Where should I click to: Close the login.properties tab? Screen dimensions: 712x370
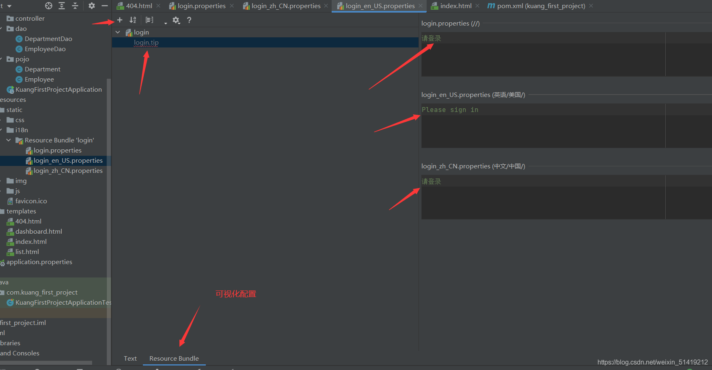coord(232,6)
